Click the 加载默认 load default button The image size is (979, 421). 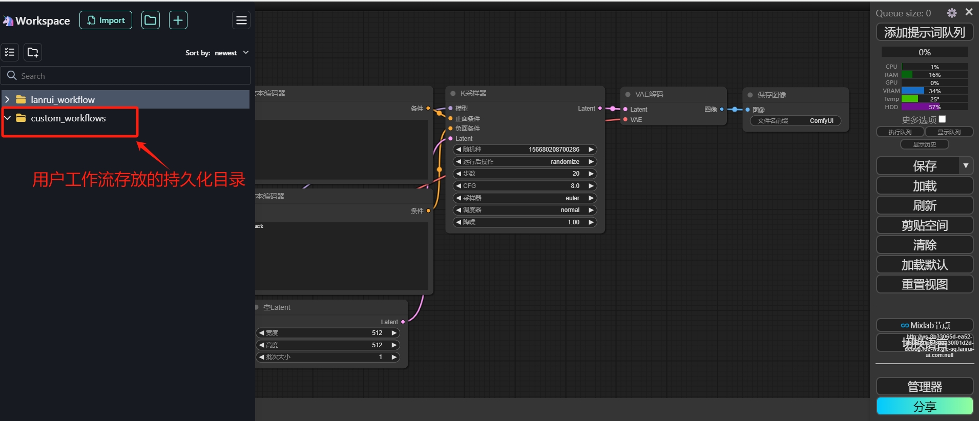pos(925,265)
